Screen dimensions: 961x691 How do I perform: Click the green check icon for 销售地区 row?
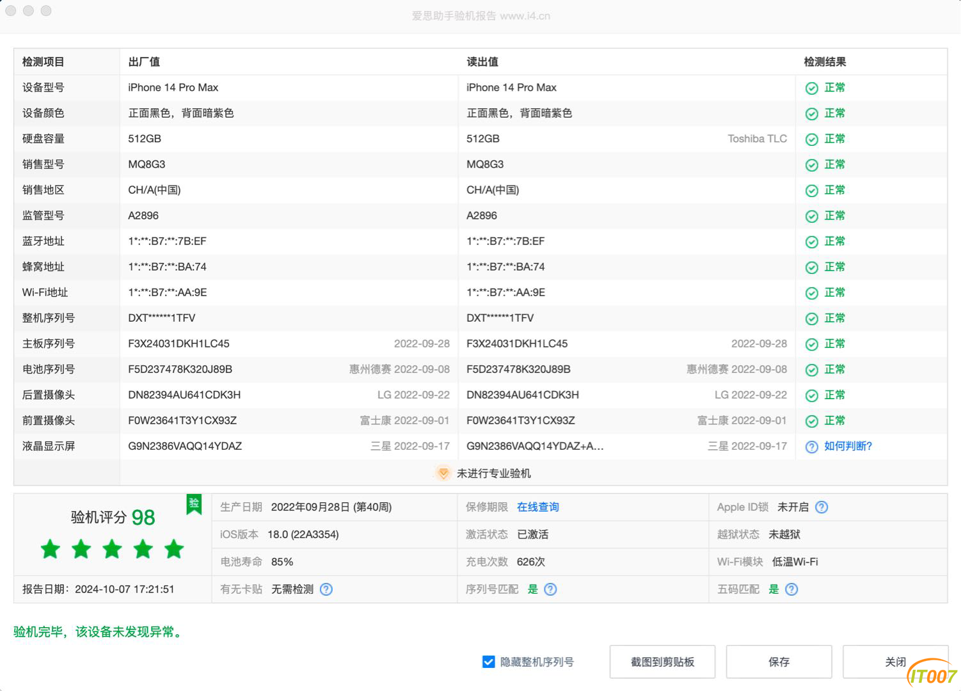point(811,191)
